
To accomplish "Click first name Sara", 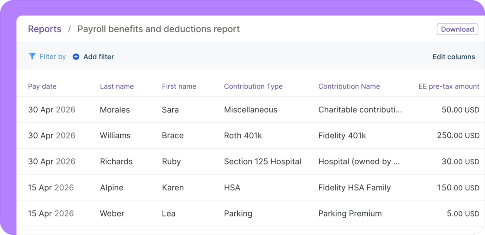I will 171,110.
